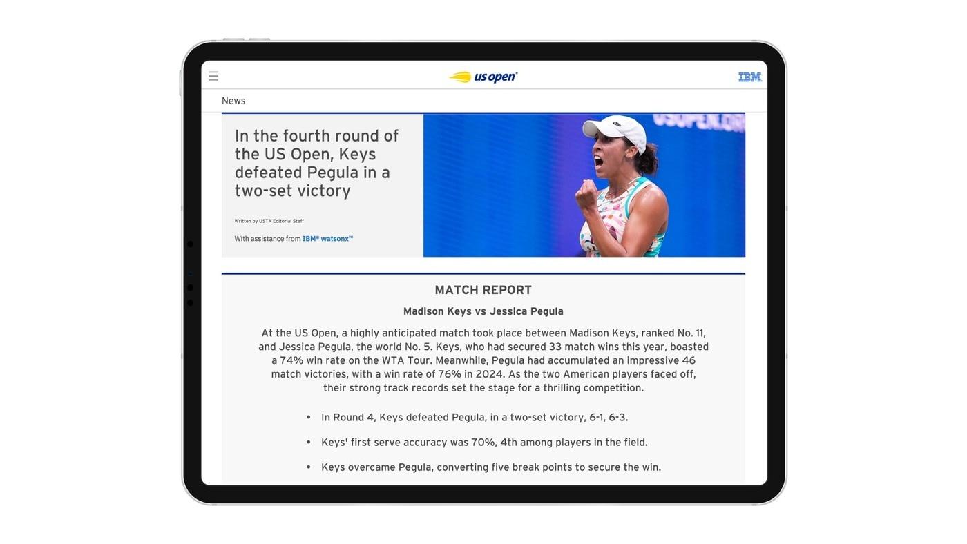Screen dimensions: 967x544
Task: Click the 'us open' wordmark text
Action: [495, 77]
